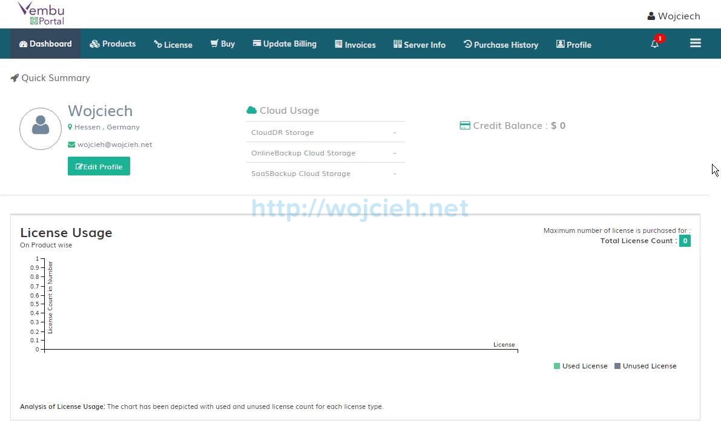Screen dimensions: 721x421
Task: Open the Profile page in navbar
Action: (x=573, y=44)
